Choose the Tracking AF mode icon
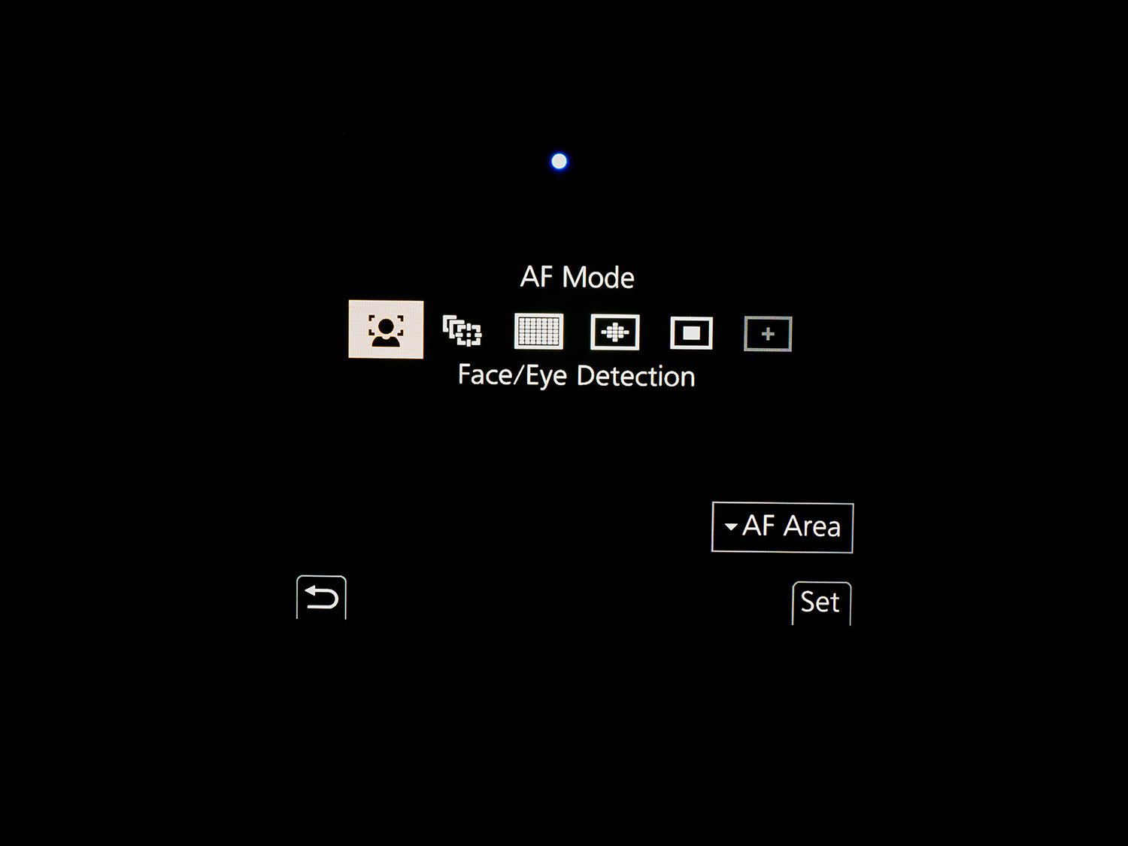Image resolution: width=1128 pixels, height=846 pixels. pos(462,331)
